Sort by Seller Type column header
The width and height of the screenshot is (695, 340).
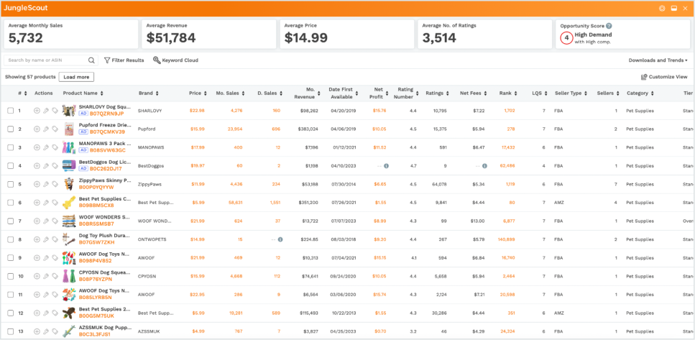572,93
